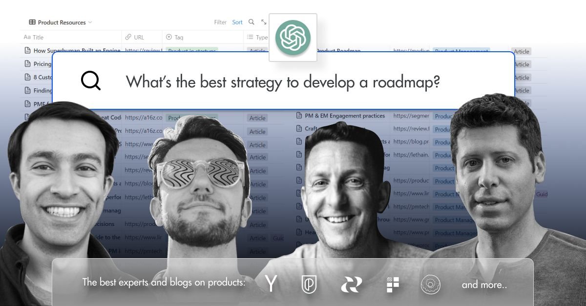Click the Y Combinator logo at the bottom
The width and height of the screenshot is (586, 306).
pos(271,283)
